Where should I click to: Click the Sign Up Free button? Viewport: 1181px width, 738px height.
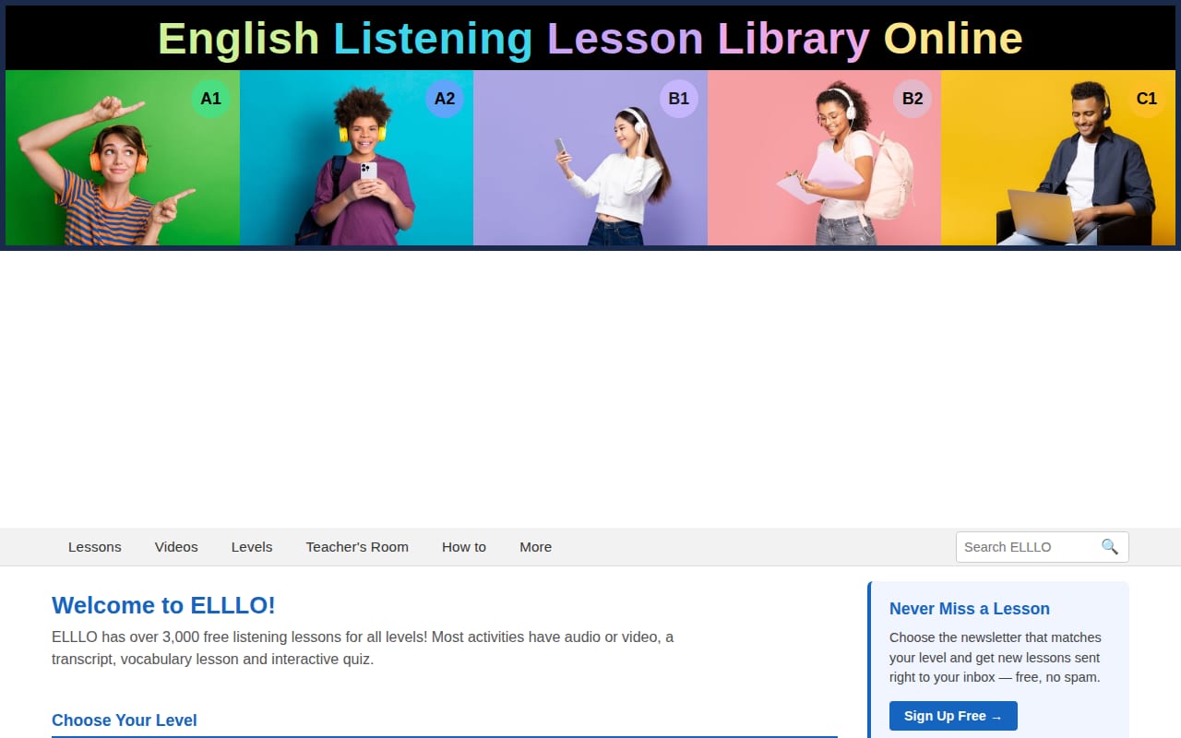953,716
